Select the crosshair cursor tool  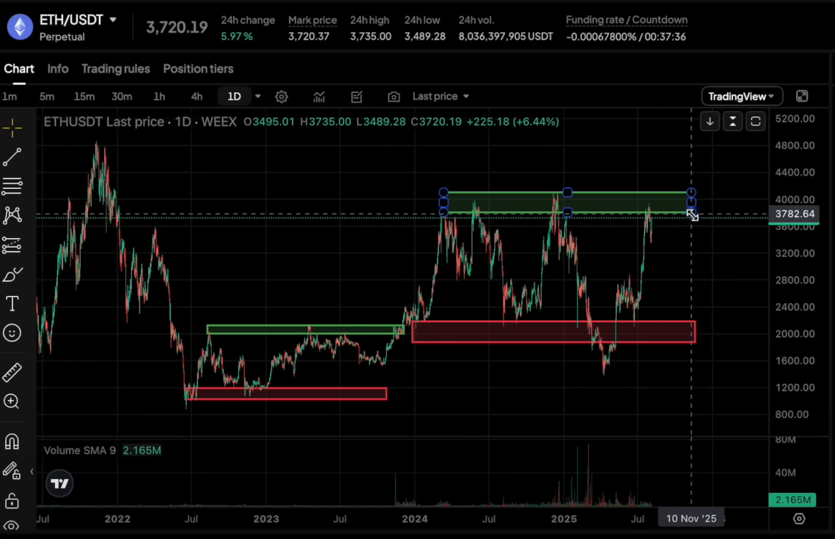click(x=12, y=127)
